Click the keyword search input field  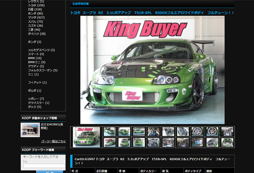(x=44, y=166)
